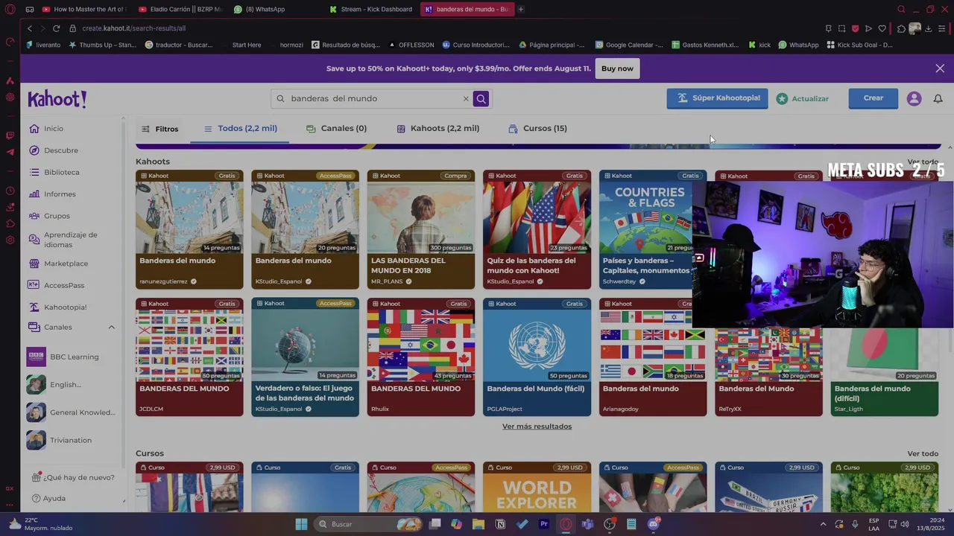Switch to Stream - Kick Dashboard tab
The height and width of the screenshot is (536, 954).
click(371, 9)
